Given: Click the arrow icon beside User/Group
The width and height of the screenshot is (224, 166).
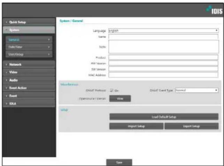Looking at the screenshot, I should click(49, 54).
